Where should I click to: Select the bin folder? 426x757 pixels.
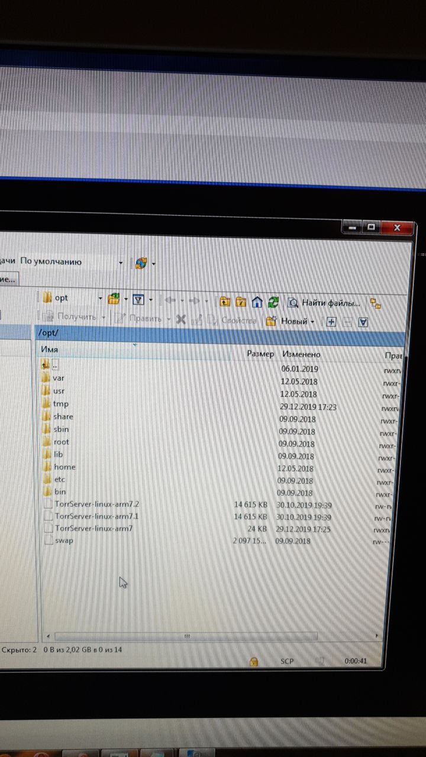pyautogui.click(x=60, y=491)
